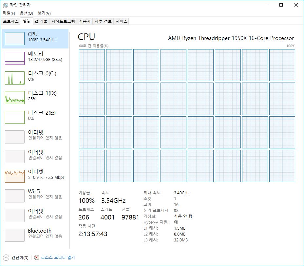Click the AMD Ryzen Threadripper 1950X processor name
The height and width of the screenshot is (266, 304).
(x=231, y=38)
